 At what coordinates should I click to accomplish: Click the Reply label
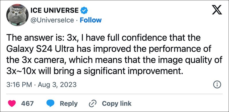pyautogui.click(x=69, y=104)
